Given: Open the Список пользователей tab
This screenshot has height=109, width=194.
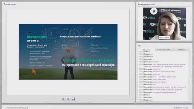Looking at the screenshot, I should [164, 50].
